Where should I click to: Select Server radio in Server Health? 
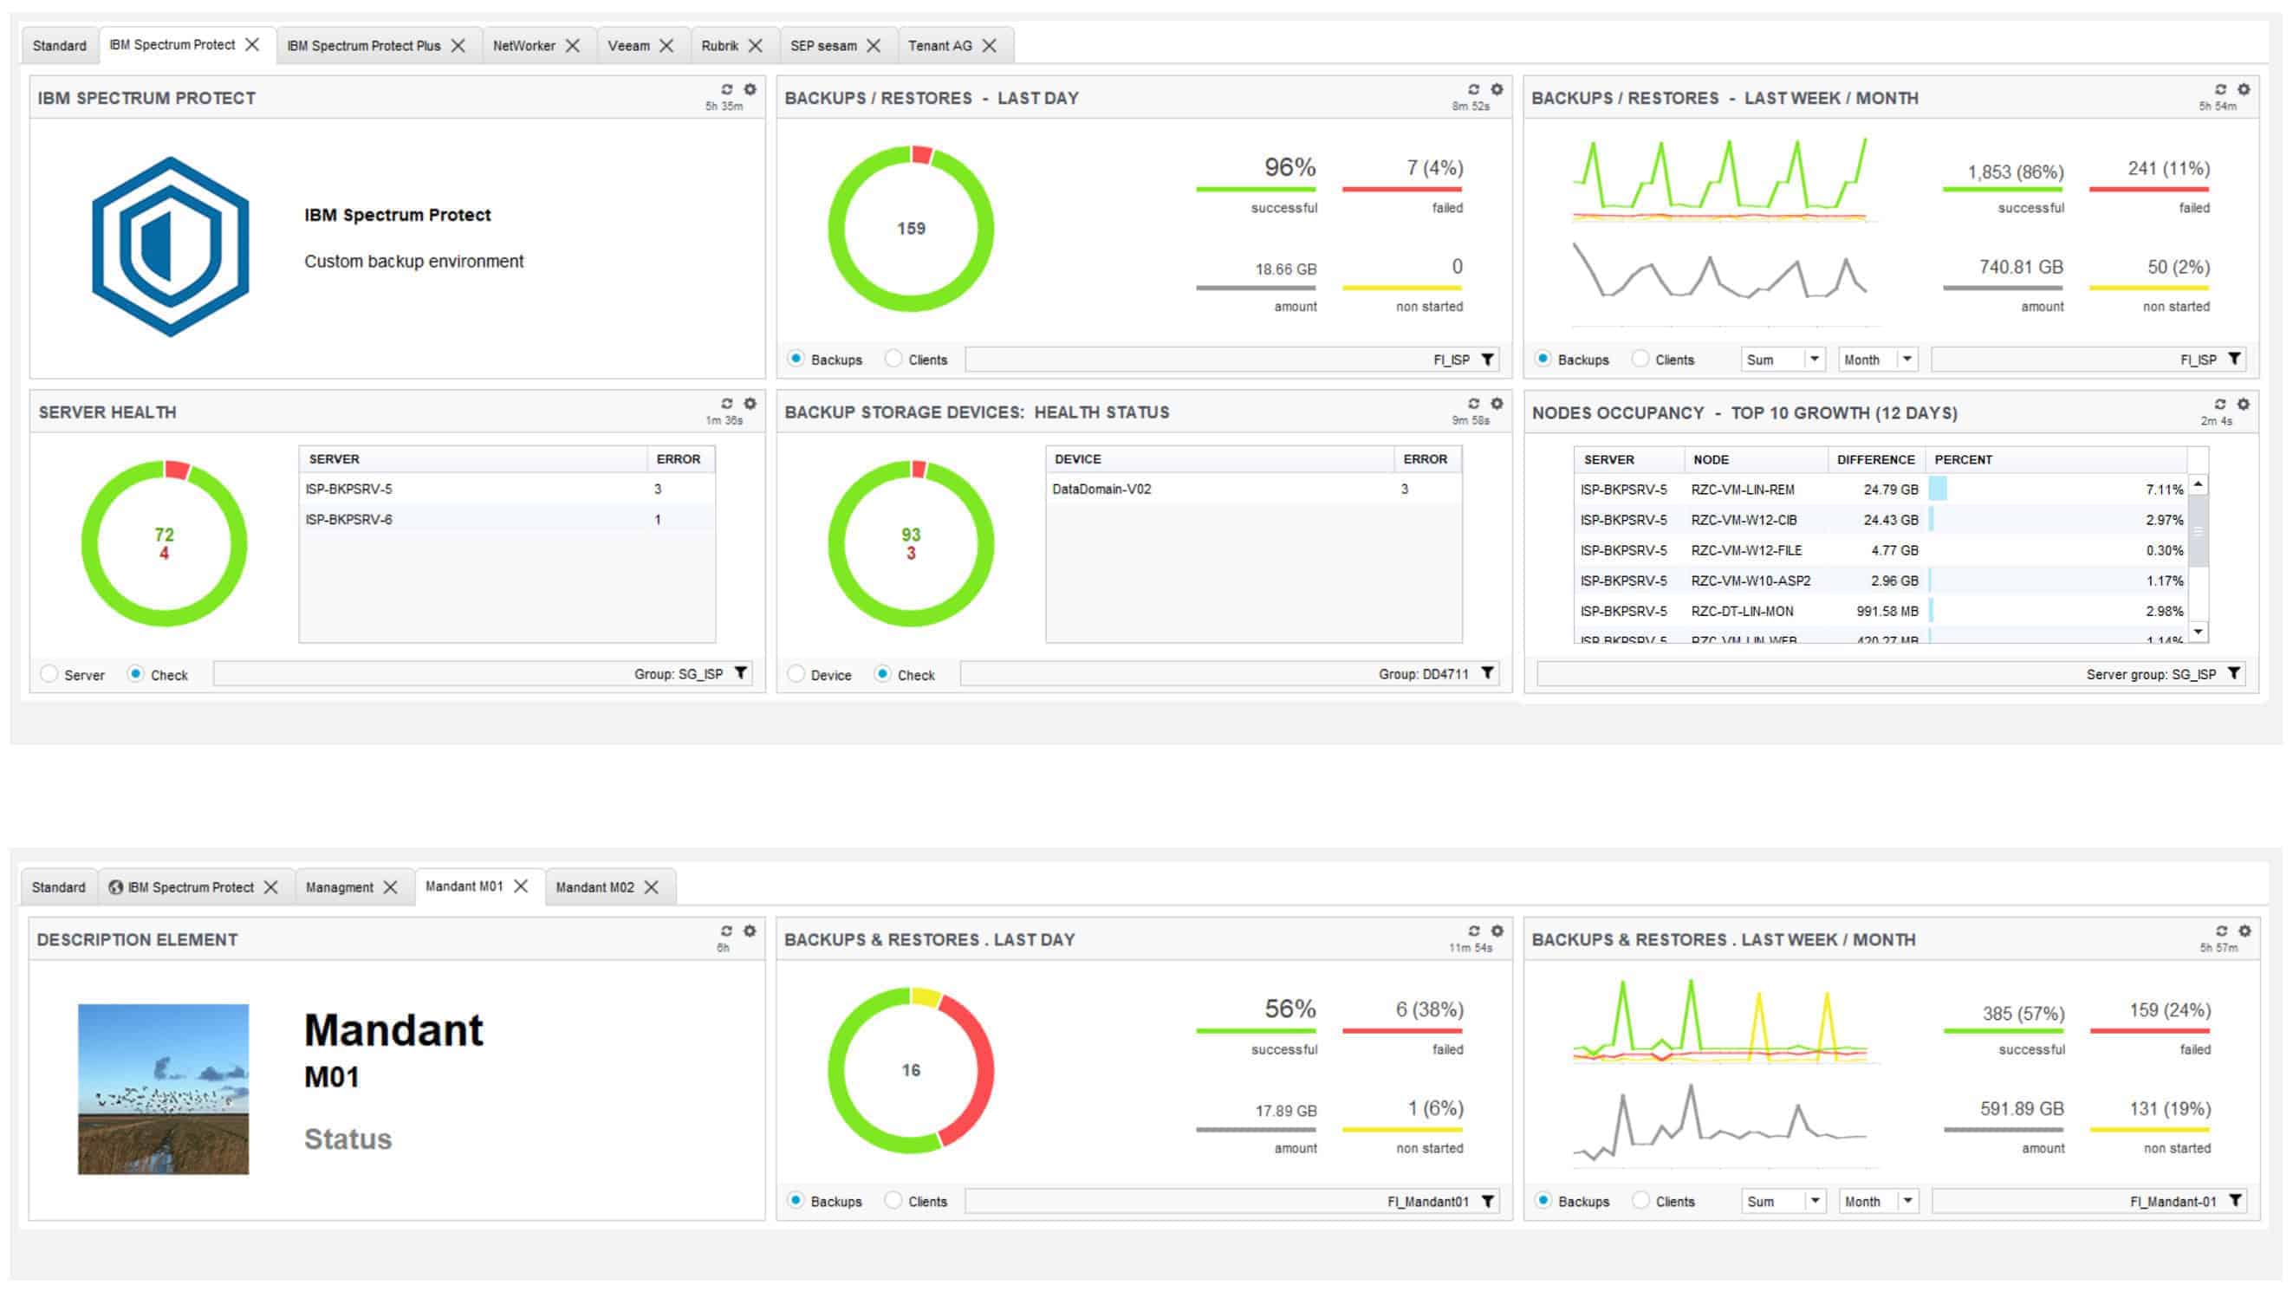click(x=50, y=674)
